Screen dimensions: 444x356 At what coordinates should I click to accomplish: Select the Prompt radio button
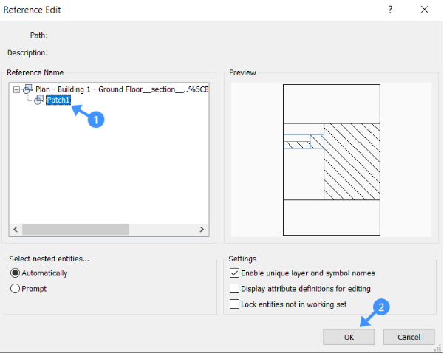point(15,289)
